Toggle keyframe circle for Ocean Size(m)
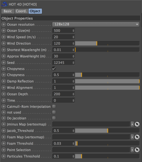Screen dimensions: 142x162 (x=4, y=31)
